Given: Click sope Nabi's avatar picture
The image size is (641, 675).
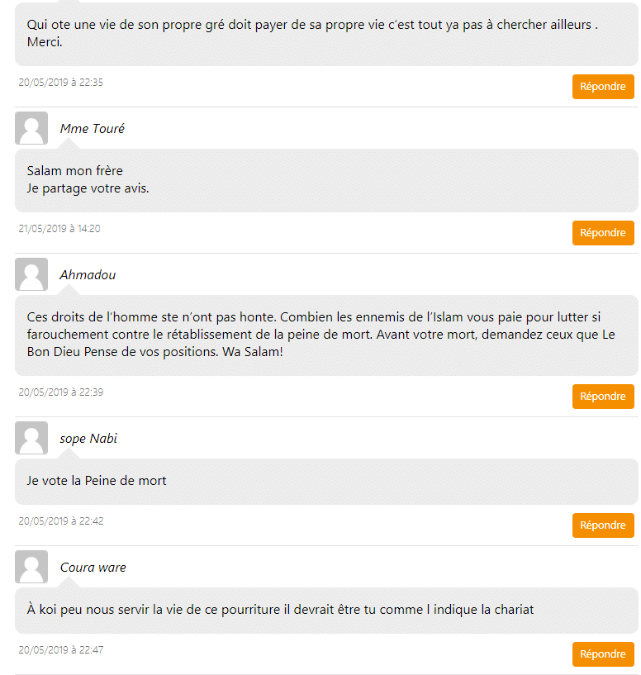Looking at the screenshot, I should [x=31, y=438].
